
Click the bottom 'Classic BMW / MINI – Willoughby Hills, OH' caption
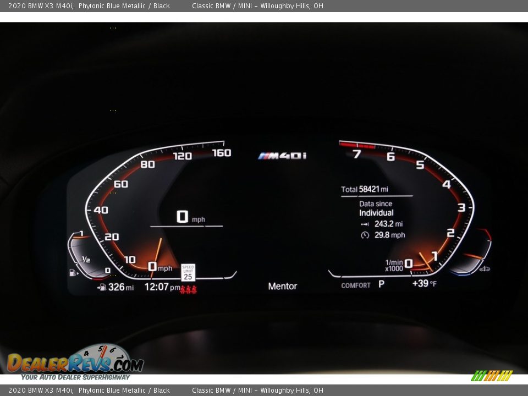click(x=257, y=391)
